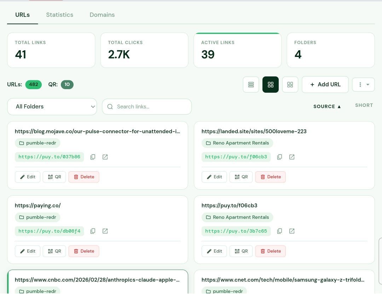Edit the puy.to/f06cb3 source card
The image size is (382, 294).
tap(214, 251)
